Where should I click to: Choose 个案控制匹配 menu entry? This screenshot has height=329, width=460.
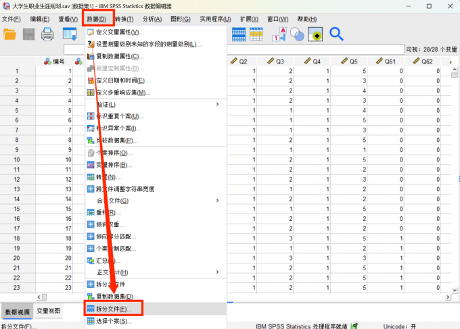click(x=156, y=249)
